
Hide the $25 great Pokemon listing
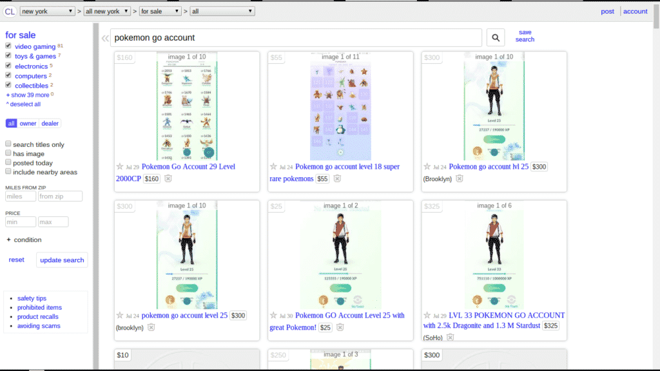click(340, 327)
